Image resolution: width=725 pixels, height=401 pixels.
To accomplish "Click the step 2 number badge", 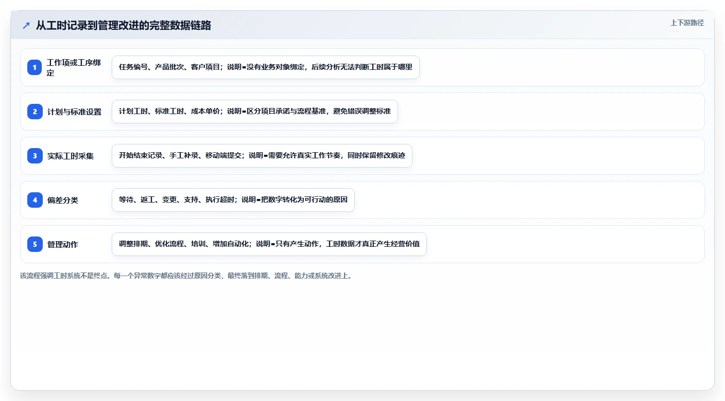I will coord(35,112).
